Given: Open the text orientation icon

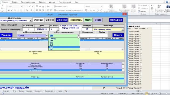Looking at the screenshot, I should click(x=48, y=6).
